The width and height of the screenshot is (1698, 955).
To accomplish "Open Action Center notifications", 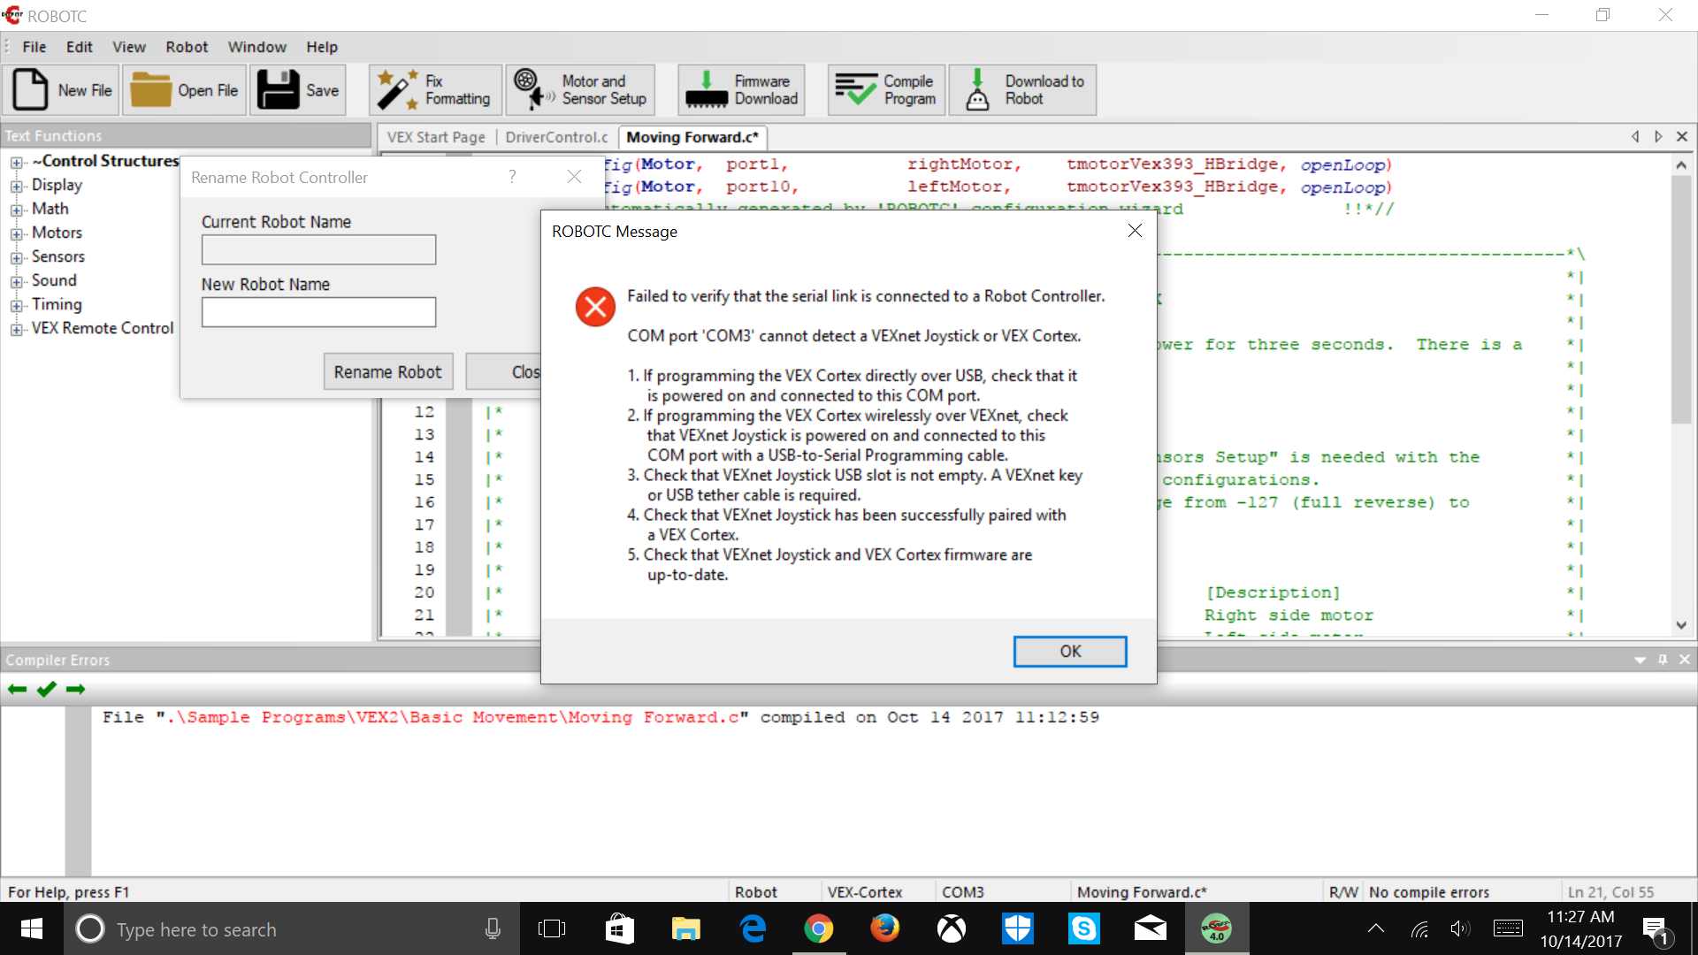I will coord(1655,928).
